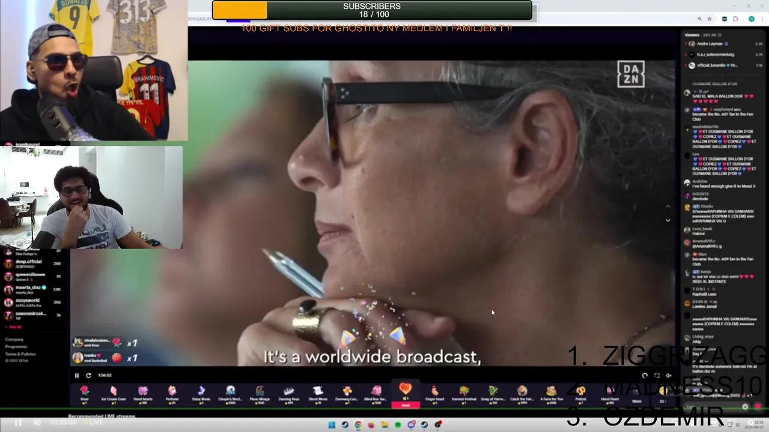
Task: Select the Harvest Festival gift
Action: click(464, 394)
